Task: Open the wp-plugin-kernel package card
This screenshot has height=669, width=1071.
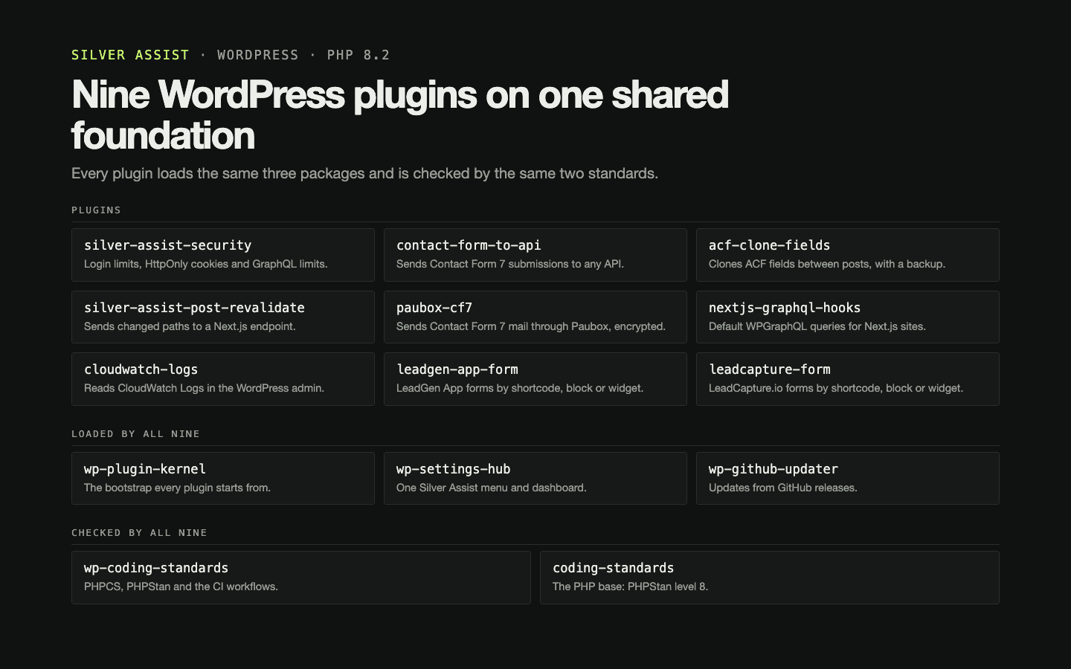Action: (223, 479)
